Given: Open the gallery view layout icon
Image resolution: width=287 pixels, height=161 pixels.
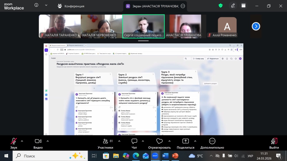Looking at the screenshot, I should click(x=244, y=6).
